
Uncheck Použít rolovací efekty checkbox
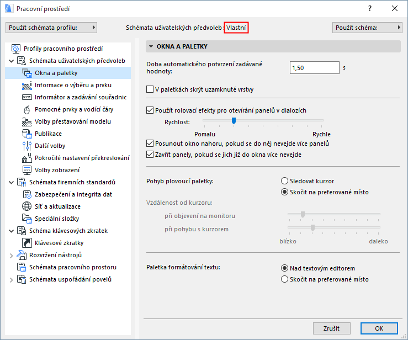tap(150, 110)
